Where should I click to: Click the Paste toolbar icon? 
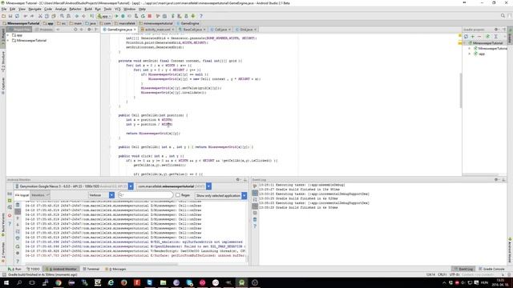54,16
